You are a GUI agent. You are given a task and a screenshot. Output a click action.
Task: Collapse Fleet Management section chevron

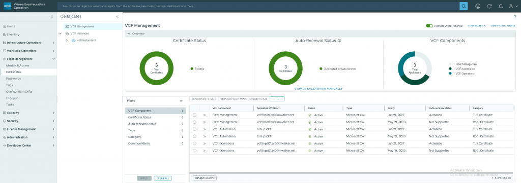(x=53, y=59)
